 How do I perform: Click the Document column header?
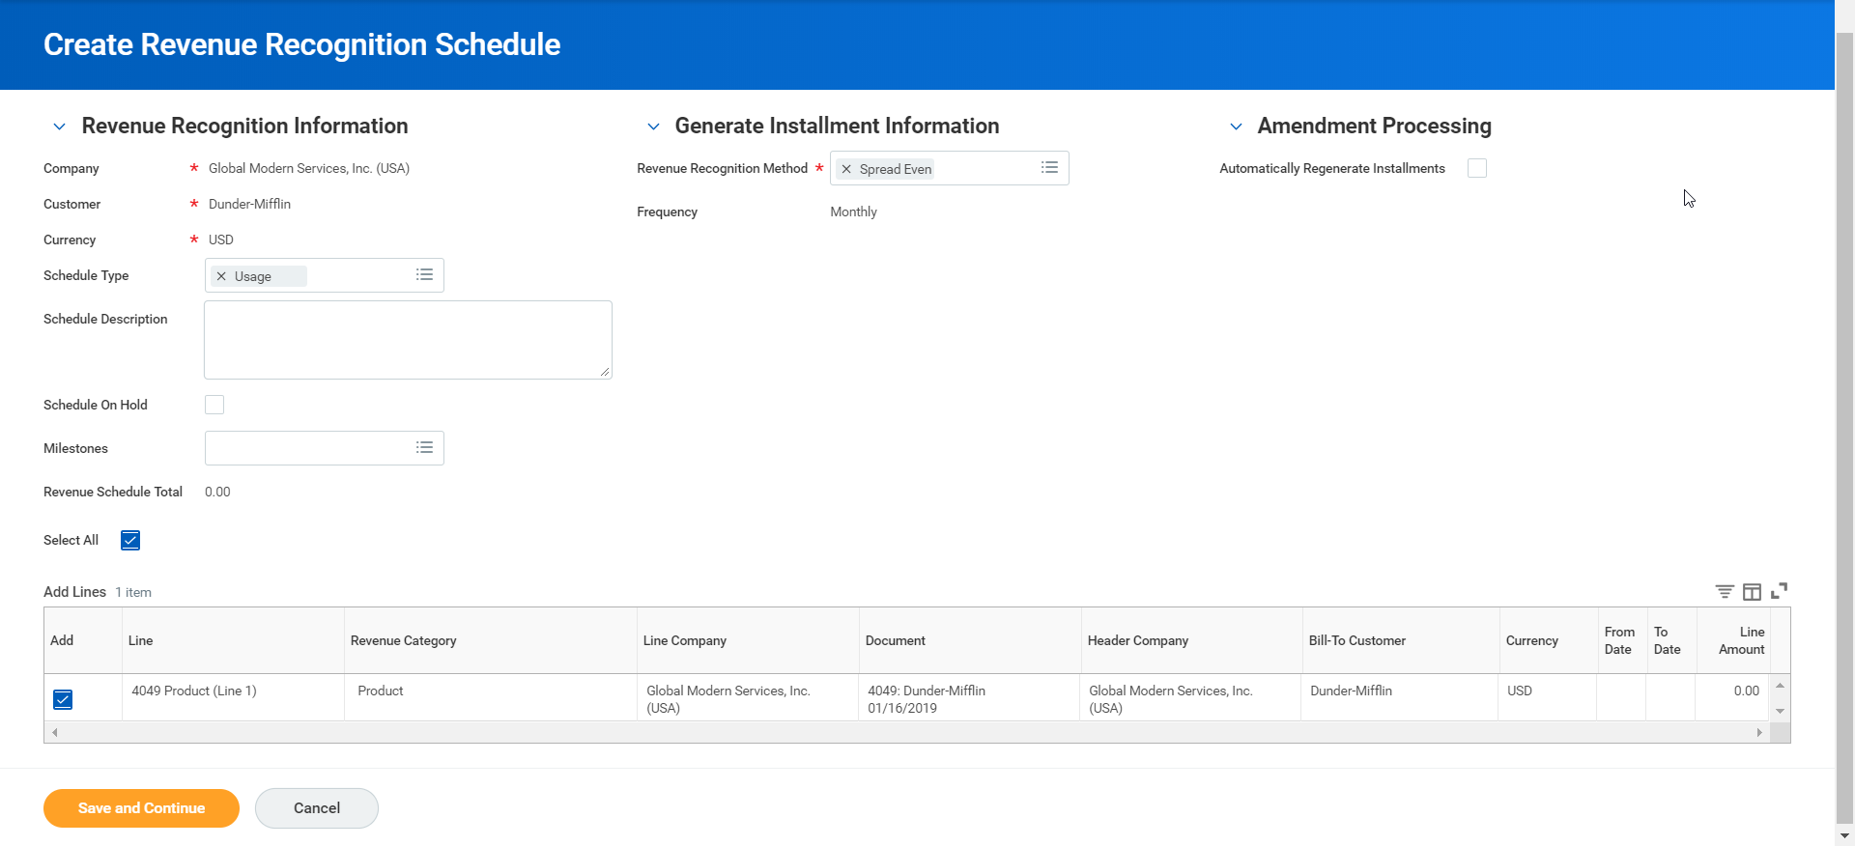[970, 640]
